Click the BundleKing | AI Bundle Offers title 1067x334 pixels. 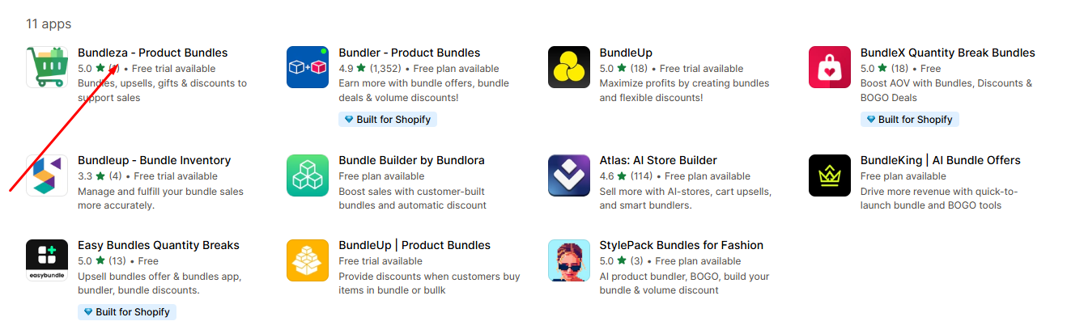coord(940,160)
